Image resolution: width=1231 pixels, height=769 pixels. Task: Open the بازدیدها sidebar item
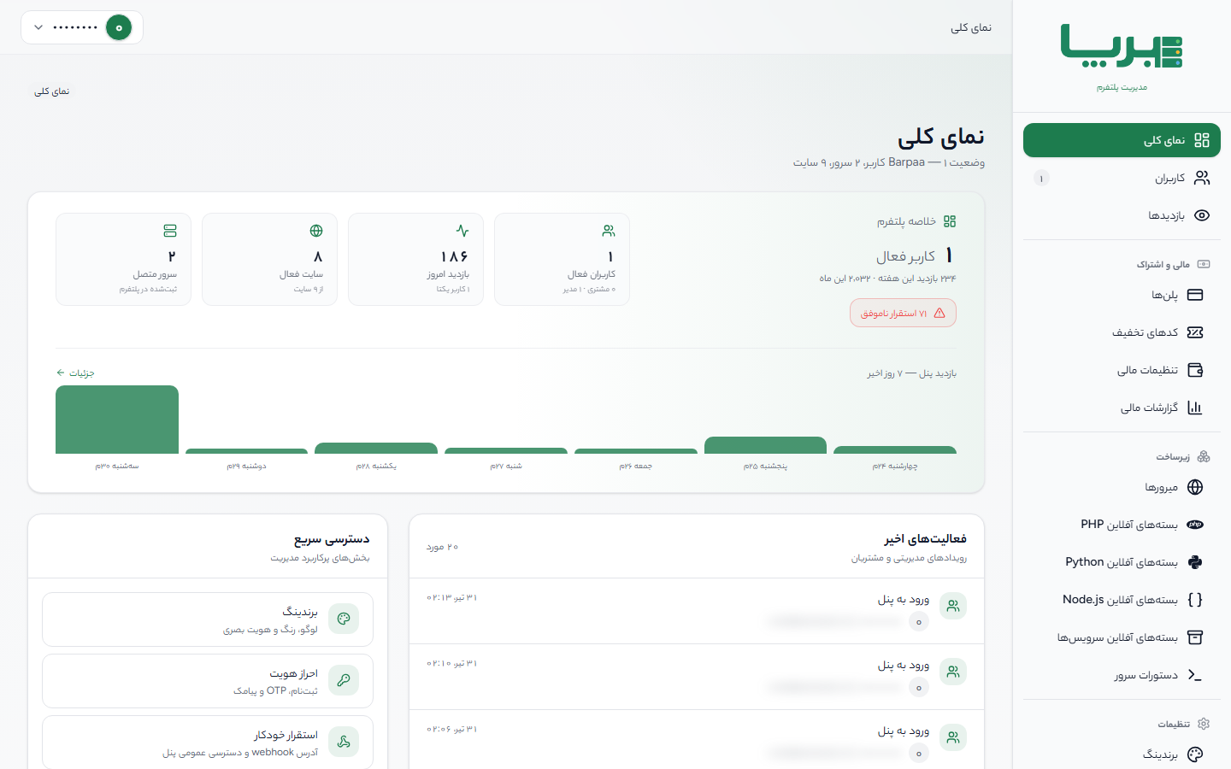tap(1122, 215)
